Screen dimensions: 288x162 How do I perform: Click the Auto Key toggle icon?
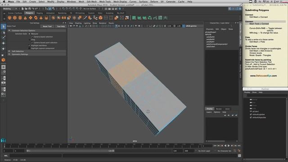pyautogui.click(x=235, y=151)
